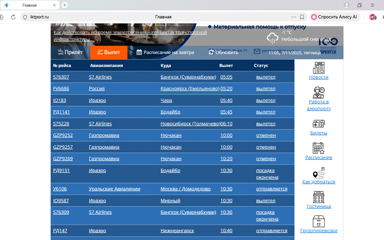Switch to the Прилёт arrivals tab
The height and width of the screenshot is (240, 384).
(70, 52)
